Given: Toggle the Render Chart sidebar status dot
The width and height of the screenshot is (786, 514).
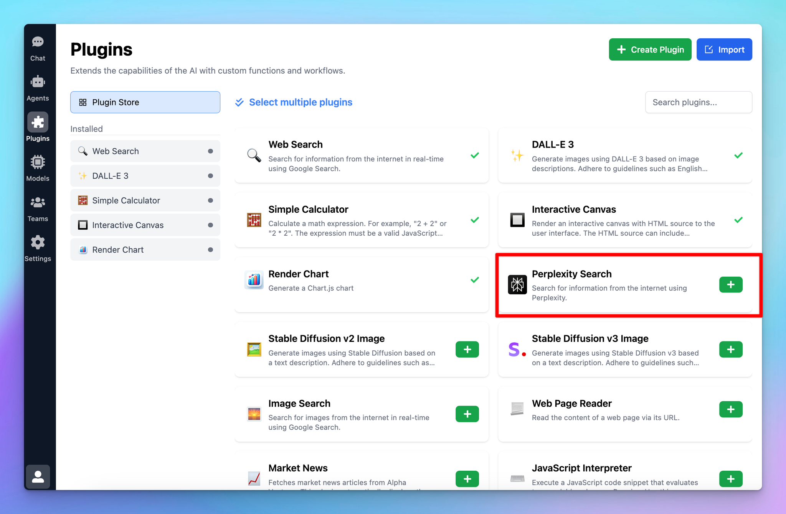Looking at the screenshot, I should tap(210, 250).
